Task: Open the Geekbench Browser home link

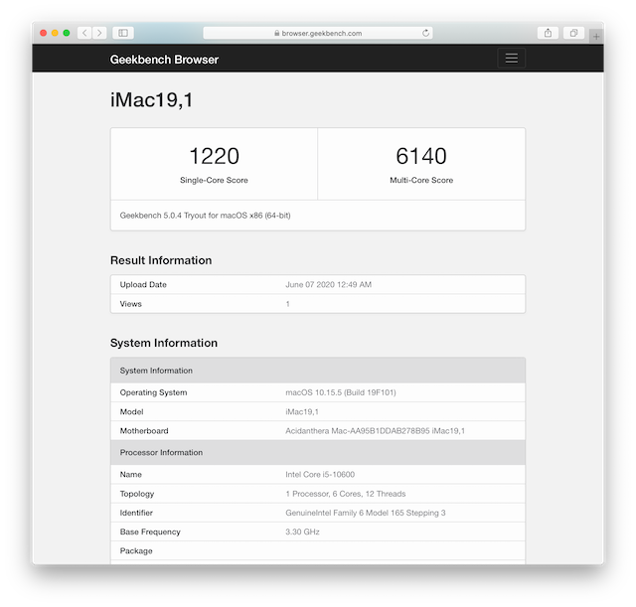Action: [x=164, y=60]
